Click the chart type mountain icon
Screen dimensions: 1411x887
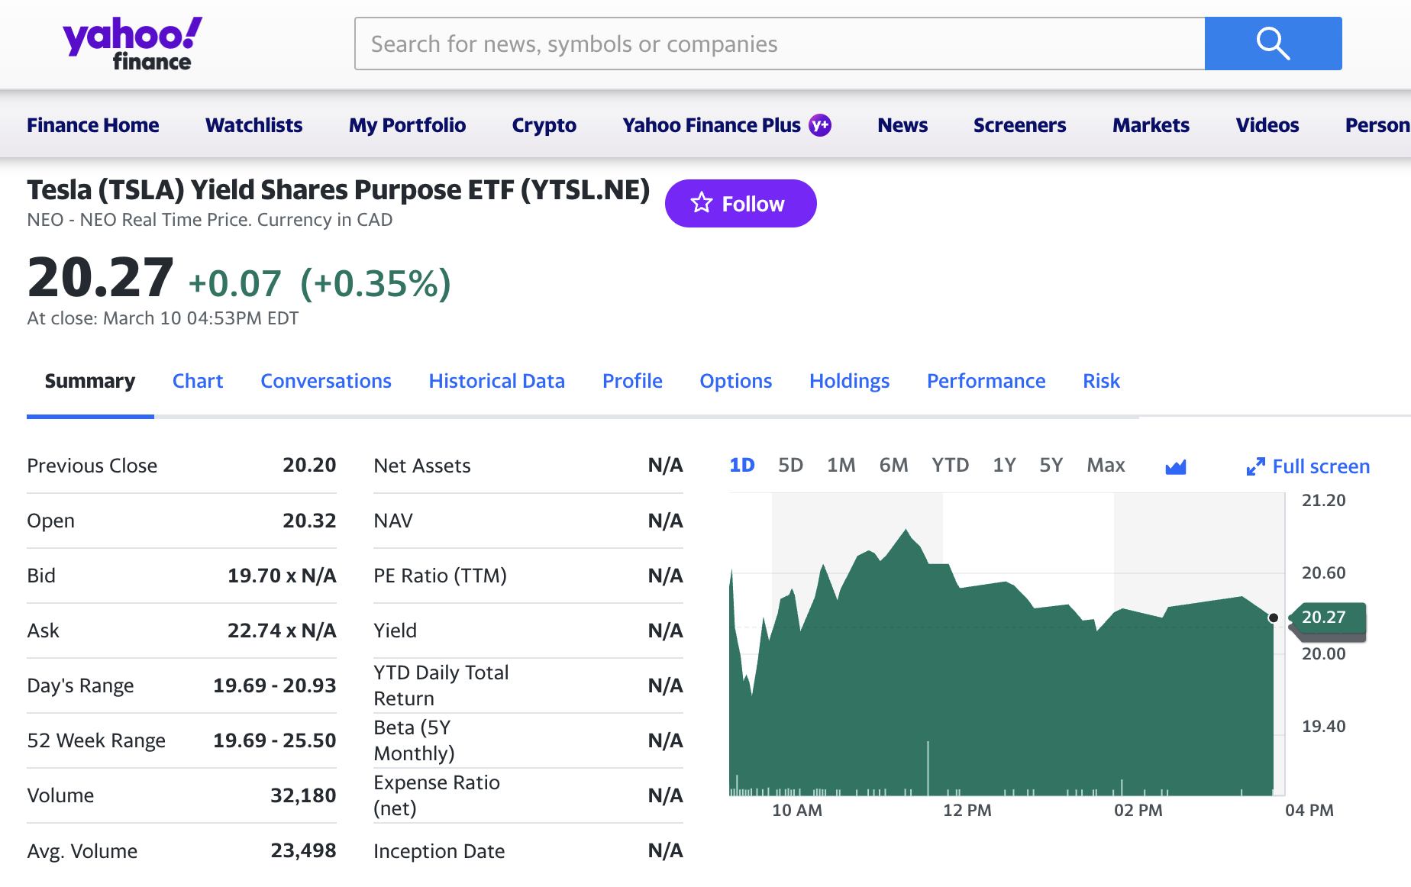point(1176,466)
